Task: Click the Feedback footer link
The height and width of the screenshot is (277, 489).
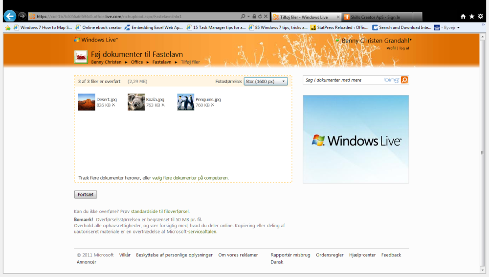Action: point(391,255)
